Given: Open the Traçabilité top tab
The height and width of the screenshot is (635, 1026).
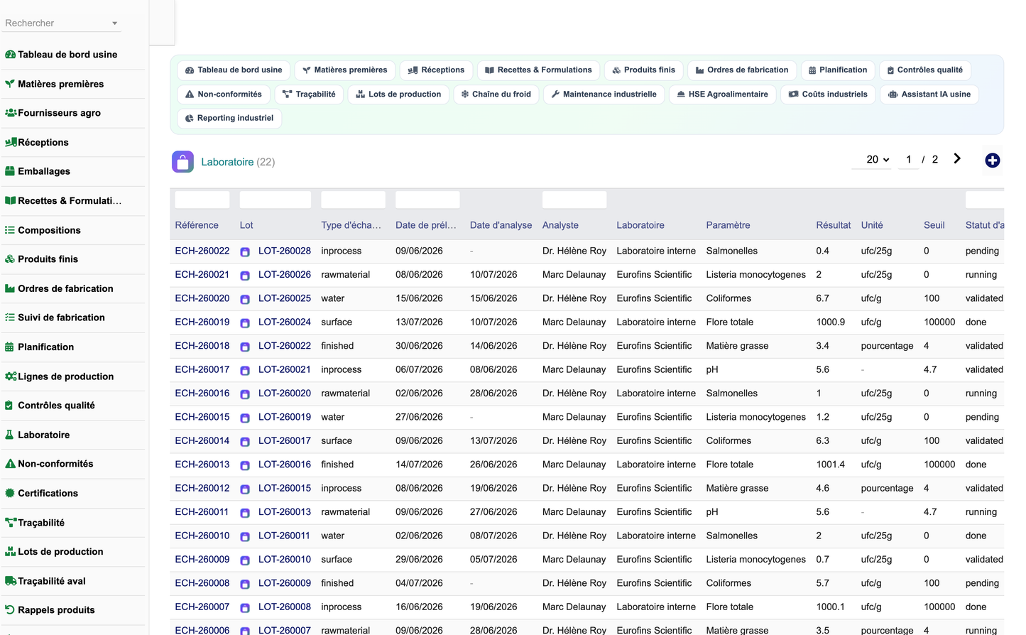Looking at the screenshot, I should [310, 94].
